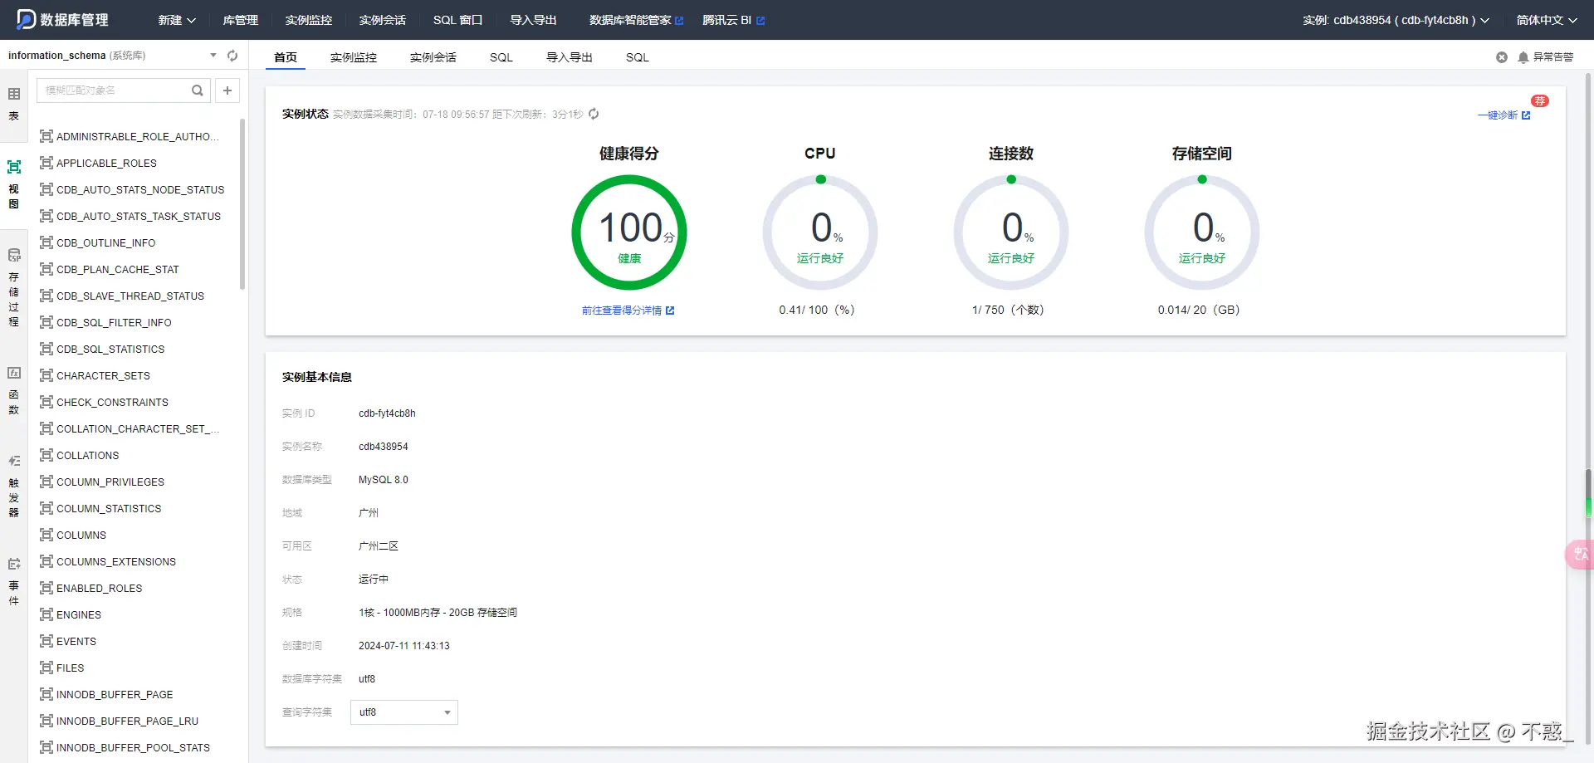This screenshot has width=1594, height=763.
Task: Select the APPLICABLE_ROLES view
Action: click(106, 164)
